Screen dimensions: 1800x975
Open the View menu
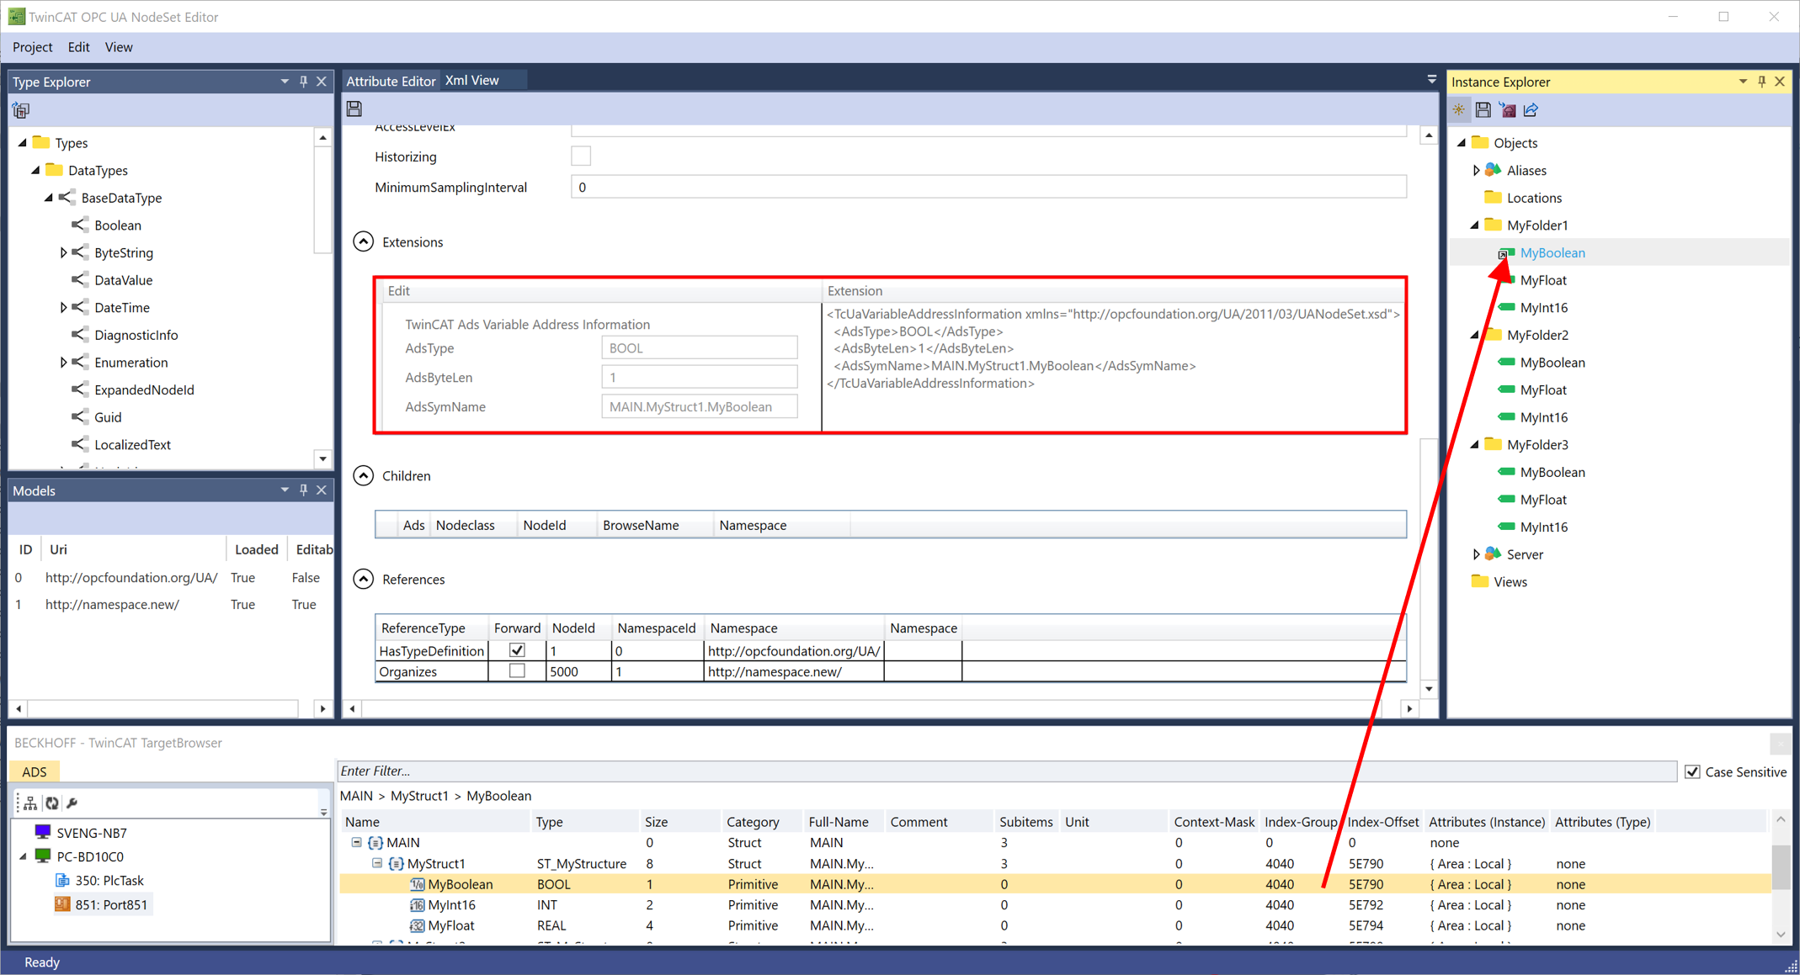click(119, 47)
